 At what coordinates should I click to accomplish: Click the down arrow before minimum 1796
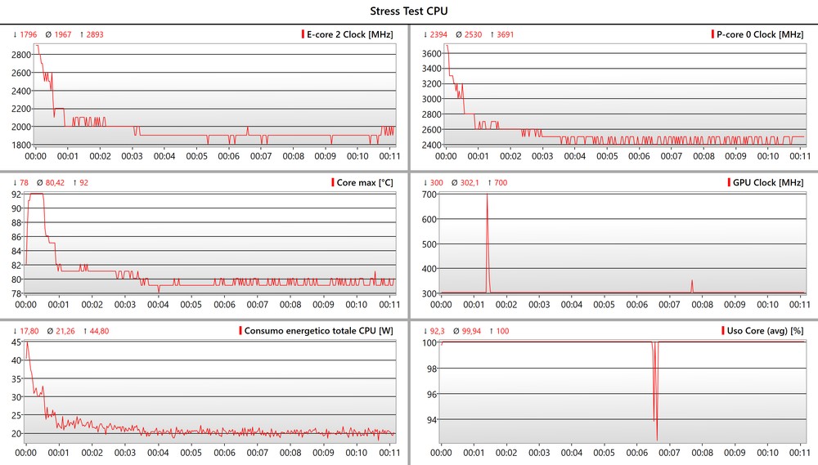coord(16,35)
